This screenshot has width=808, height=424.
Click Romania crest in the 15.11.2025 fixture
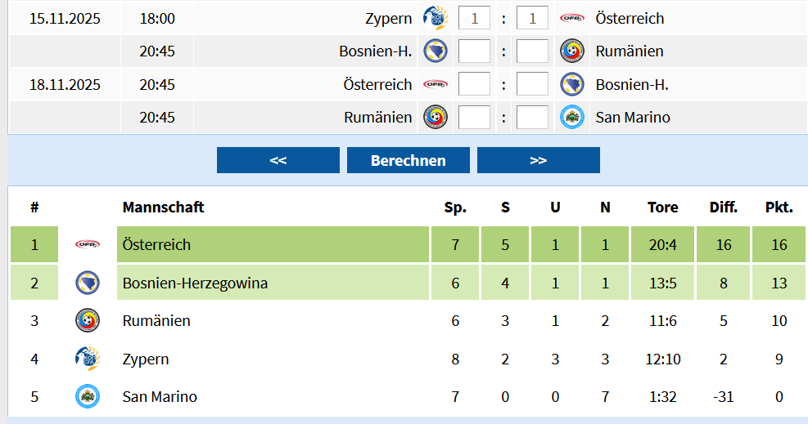coord(572,51)
